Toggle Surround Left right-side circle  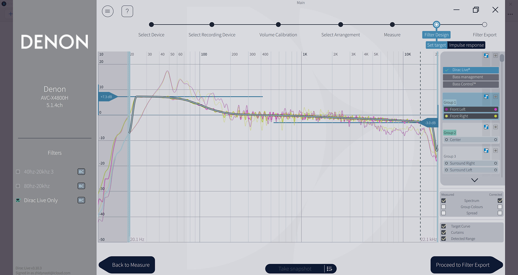point(496,170)
